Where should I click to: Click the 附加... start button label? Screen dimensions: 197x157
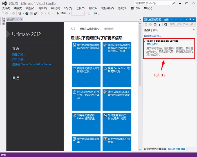pyautogui.click(x=64, y=13)
